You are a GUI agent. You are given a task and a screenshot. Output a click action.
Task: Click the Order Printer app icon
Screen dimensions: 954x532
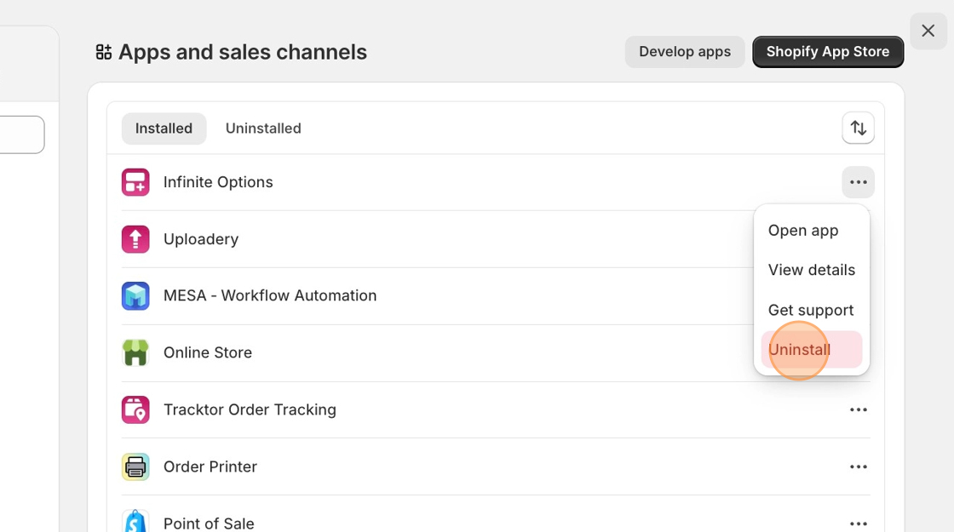click(135, 466)
